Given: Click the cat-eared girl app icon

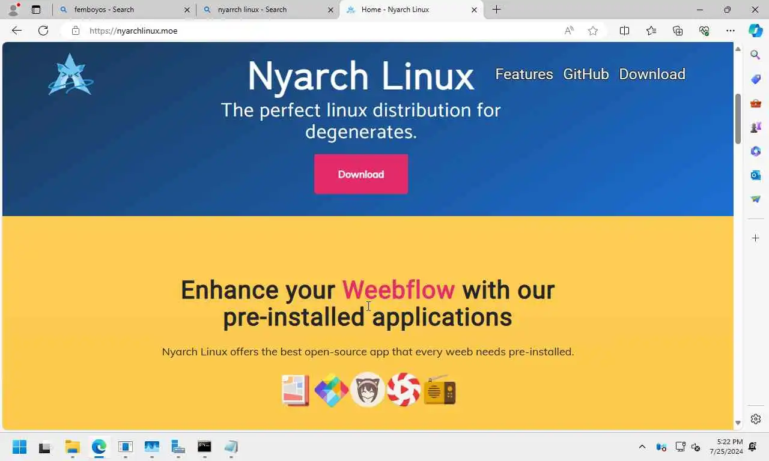Looking at the screenshot, I should (367, 390).
